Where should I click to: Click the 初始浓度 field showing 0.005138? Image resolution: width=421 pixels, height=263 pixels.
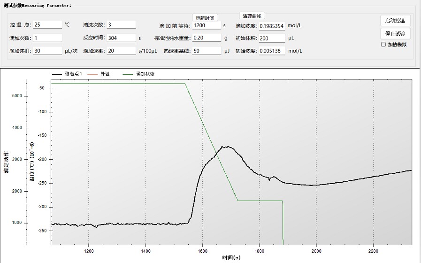tap(272, 51)
